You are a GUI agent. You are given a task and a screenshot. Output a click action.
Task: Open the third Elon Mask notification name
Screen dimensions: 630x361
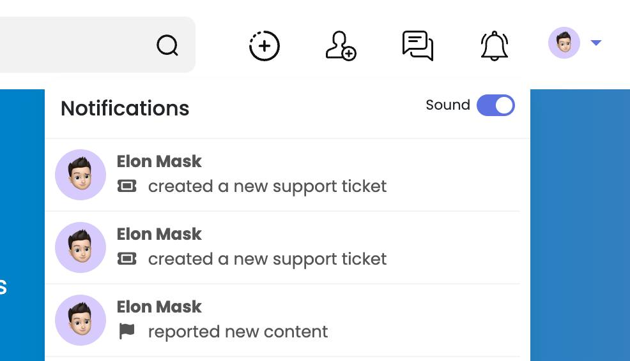[x=159, y=307]
